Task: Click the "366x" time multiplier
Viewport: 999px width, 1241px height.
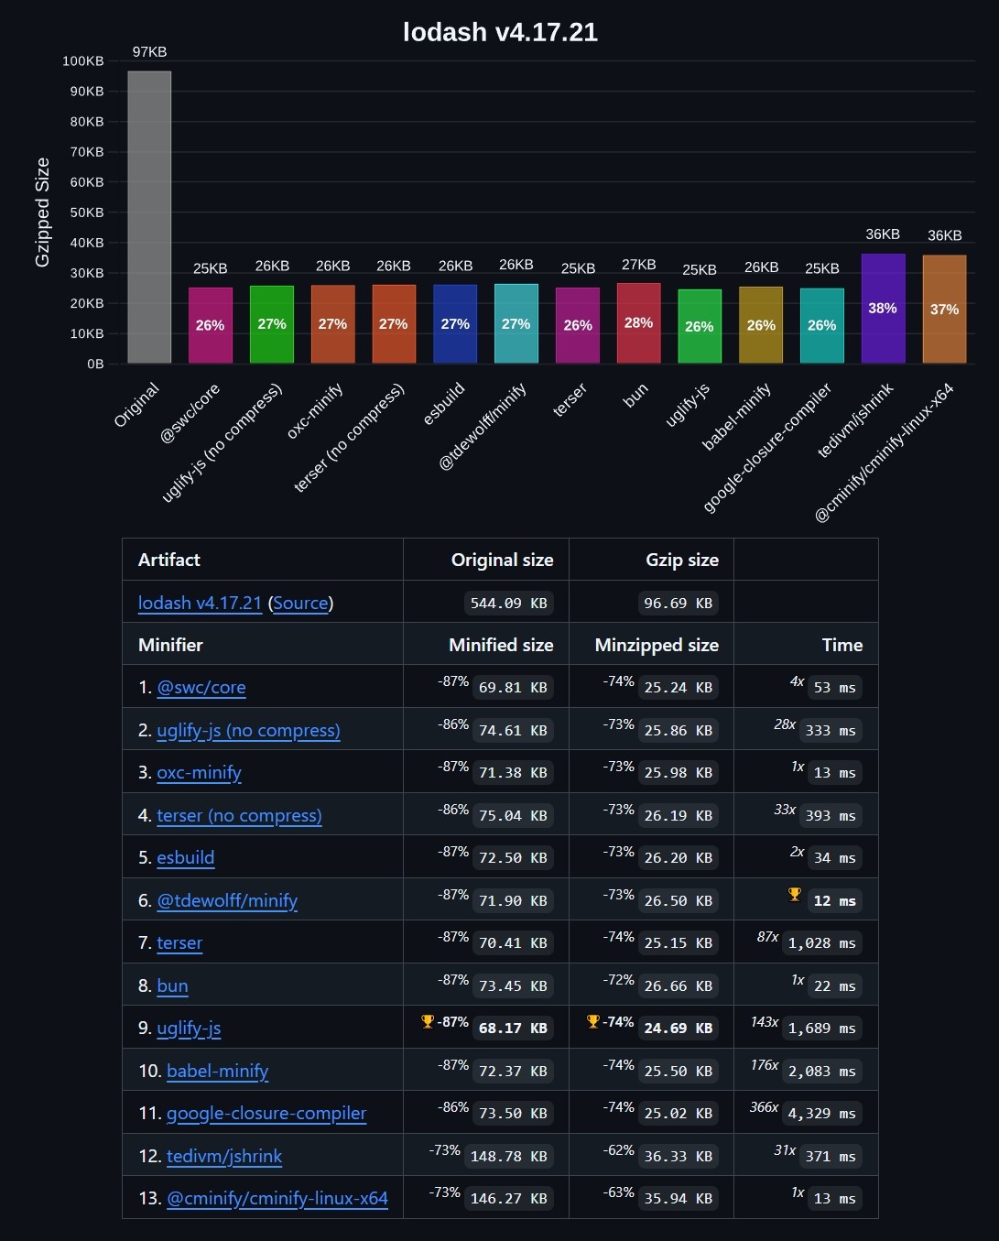Action: click(764, 1107)
